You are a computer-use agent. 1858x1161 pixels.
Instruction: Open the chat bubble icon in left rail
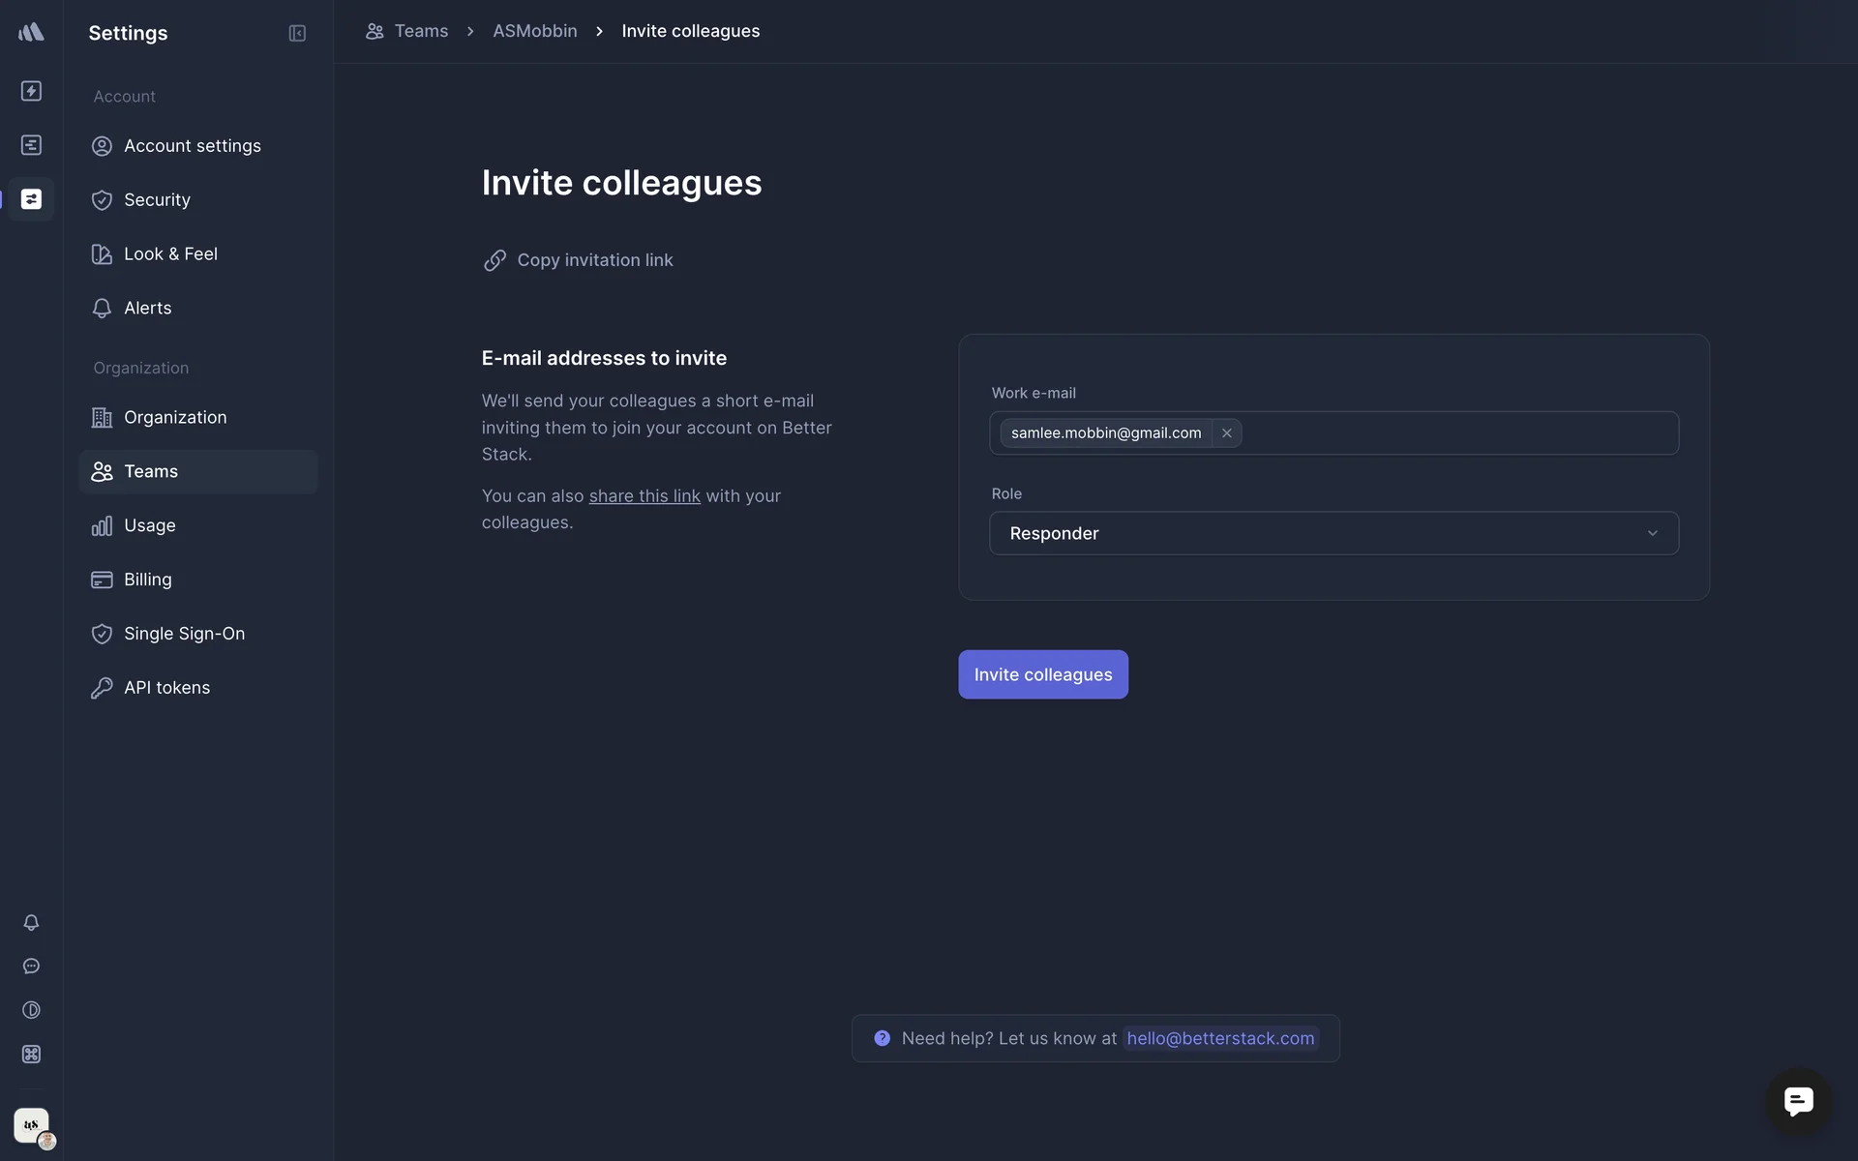[x=31, y=966]
